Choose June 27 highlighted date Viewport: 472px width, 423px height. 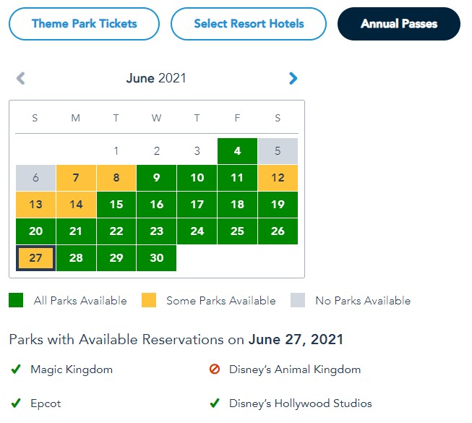click(x=35, y=258)
